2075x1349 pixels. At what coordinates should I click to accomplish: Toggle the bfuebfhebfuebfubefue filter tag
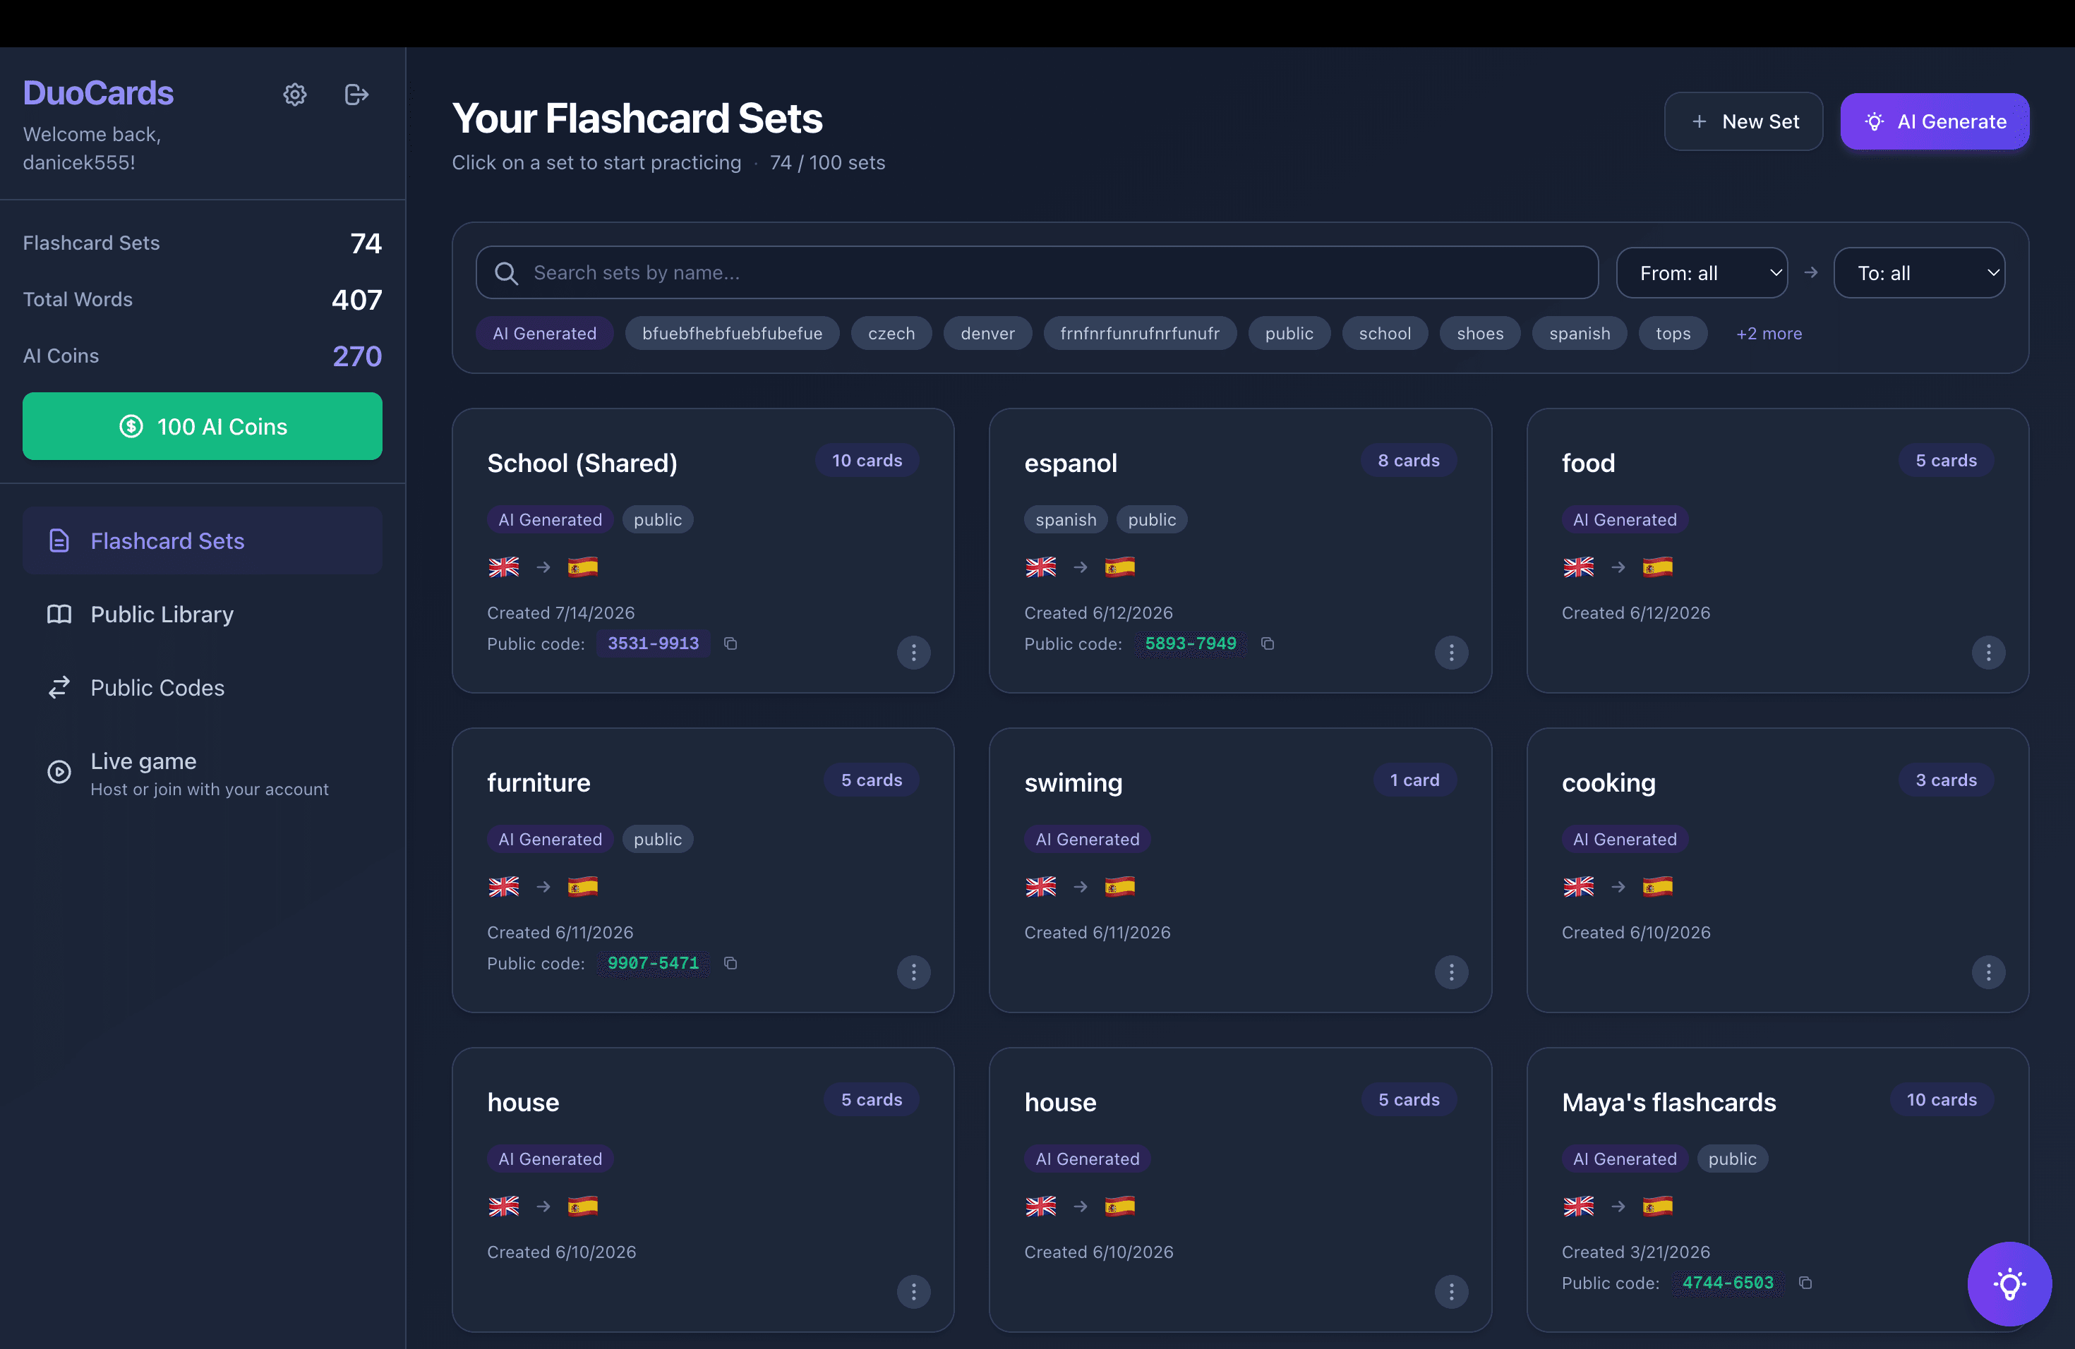pos(733,333)
